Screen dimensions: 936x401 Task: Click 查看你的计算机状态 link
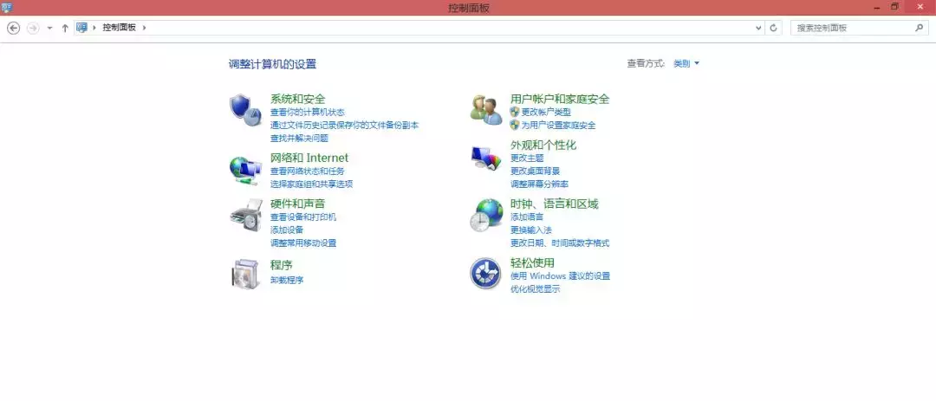[308, 113]
